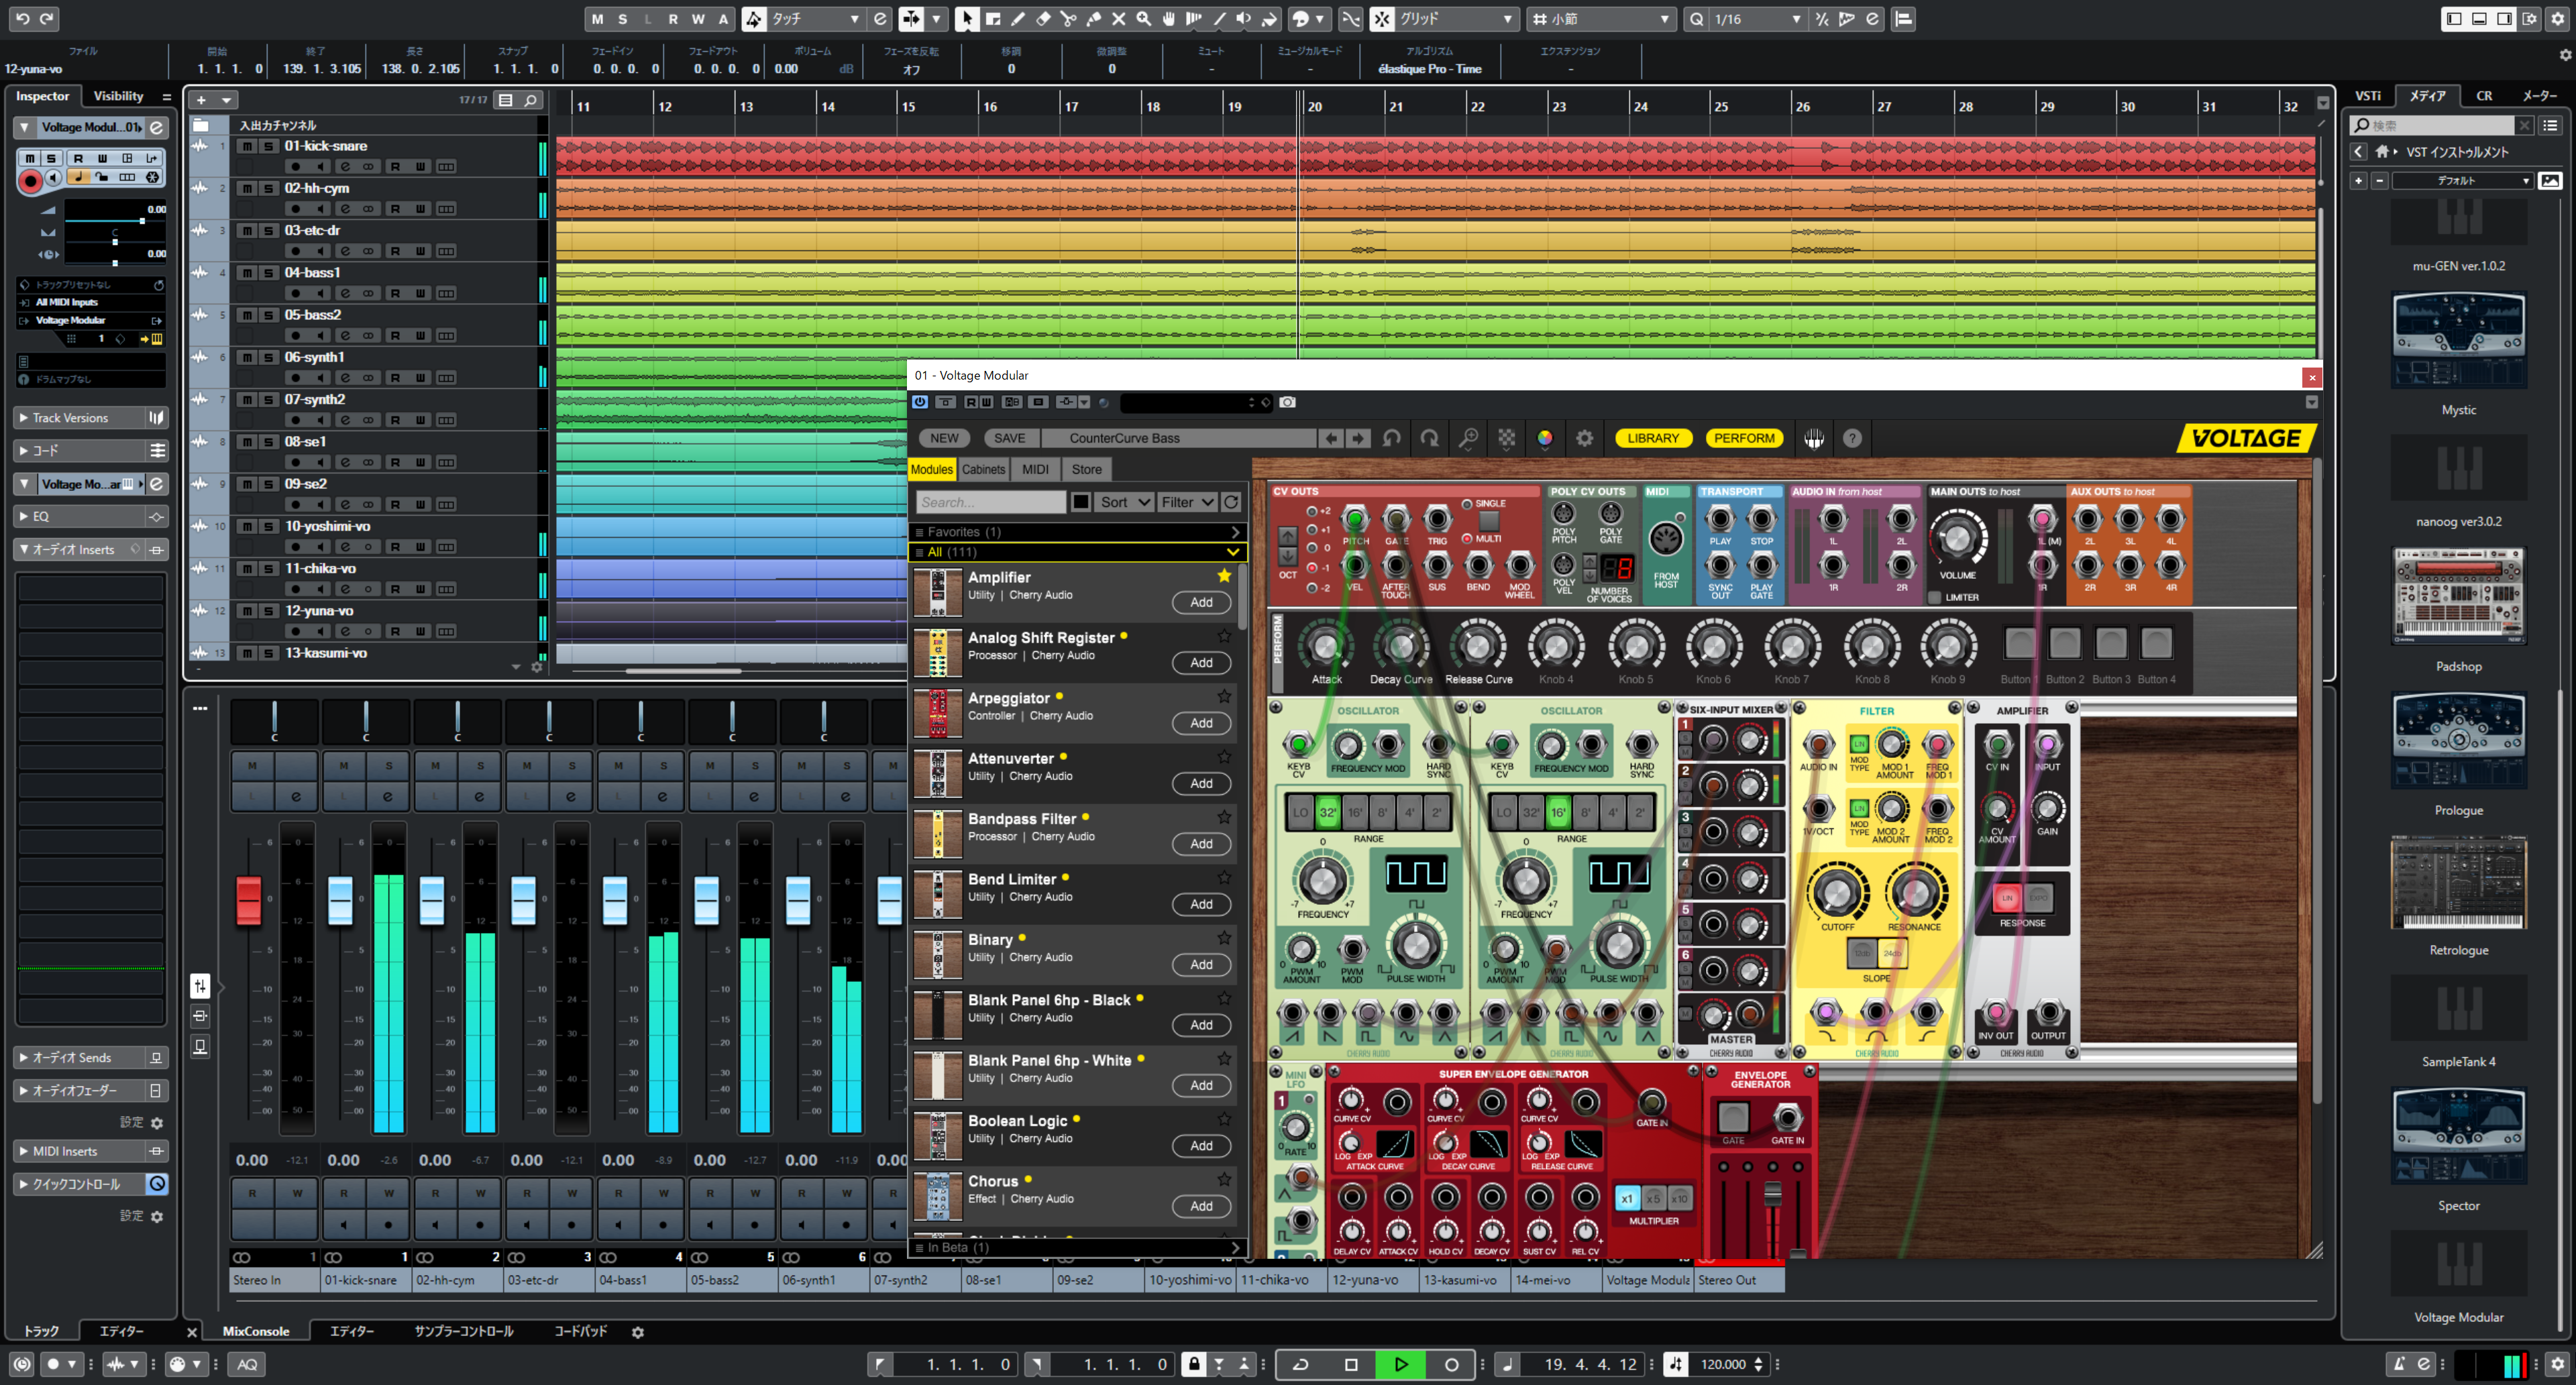Click the Undo arrow in Cubase toolbar
The height and width of the screenshot is (1385, 2576).
(x=22, y=18)
